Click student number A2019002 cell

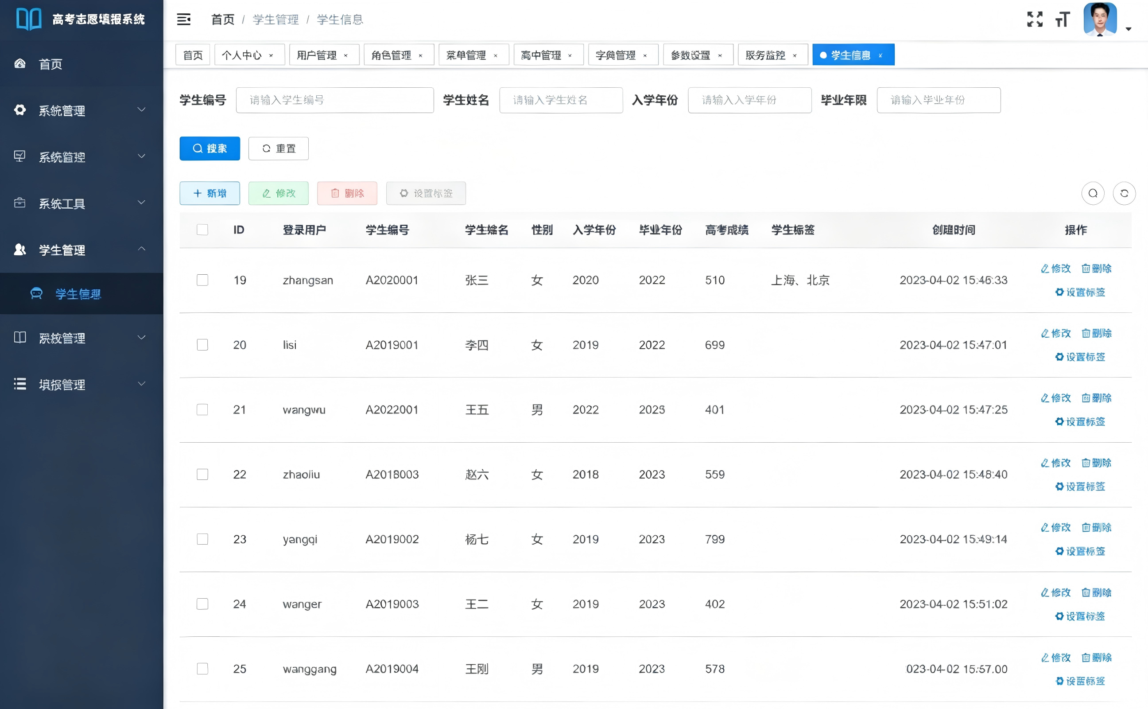[x=392, y=539]
